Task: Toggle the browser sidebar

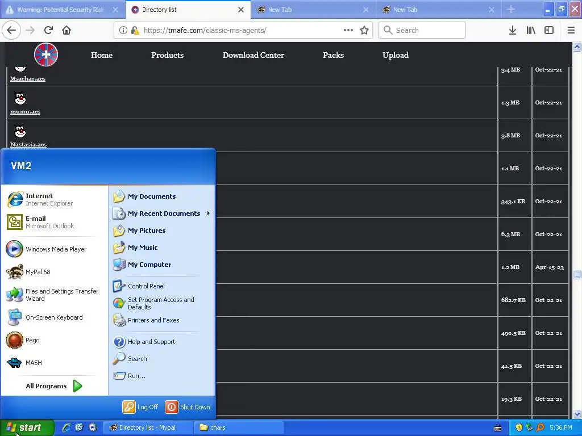Action: tap(549, 31)
